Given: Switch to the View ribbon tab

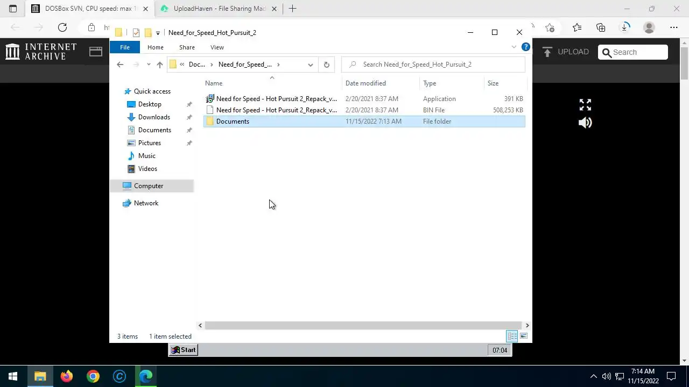Looking at the screenshot, I should [x=217, y=47].
